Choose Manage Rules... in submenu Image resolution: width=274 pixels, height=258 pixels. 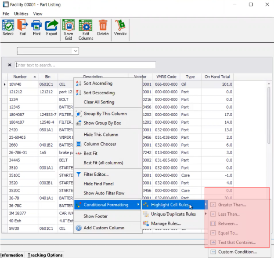166,224
